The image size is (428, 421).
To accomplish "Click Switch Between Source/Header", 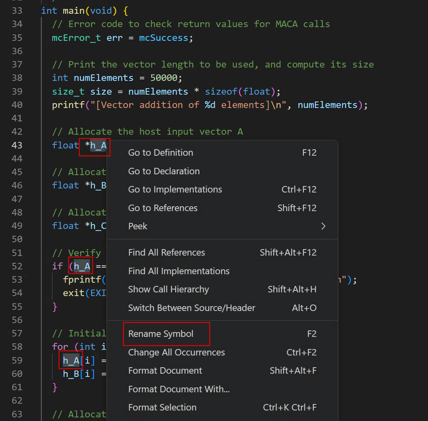I will pos(192,308).
